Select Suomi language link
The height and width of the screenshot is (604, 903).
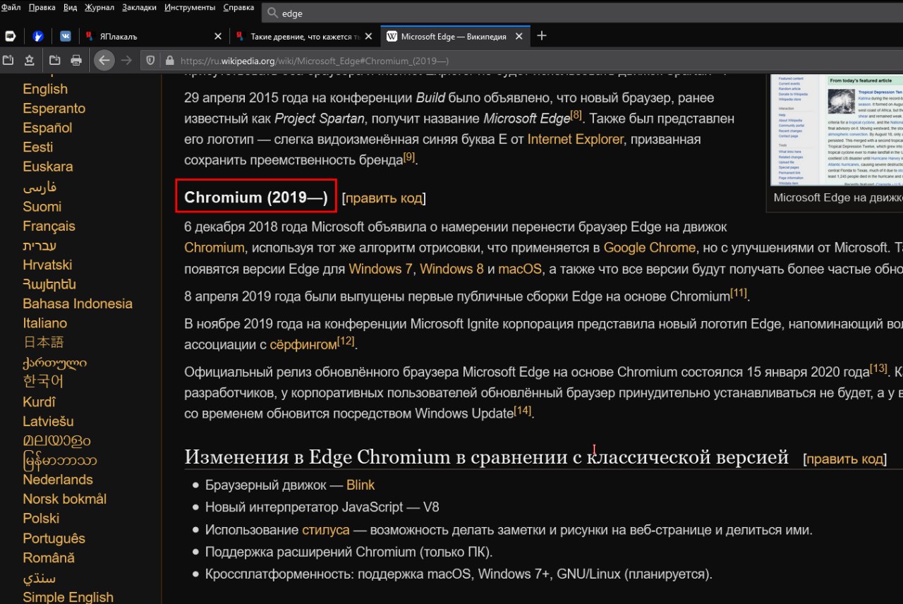point(42,207)
